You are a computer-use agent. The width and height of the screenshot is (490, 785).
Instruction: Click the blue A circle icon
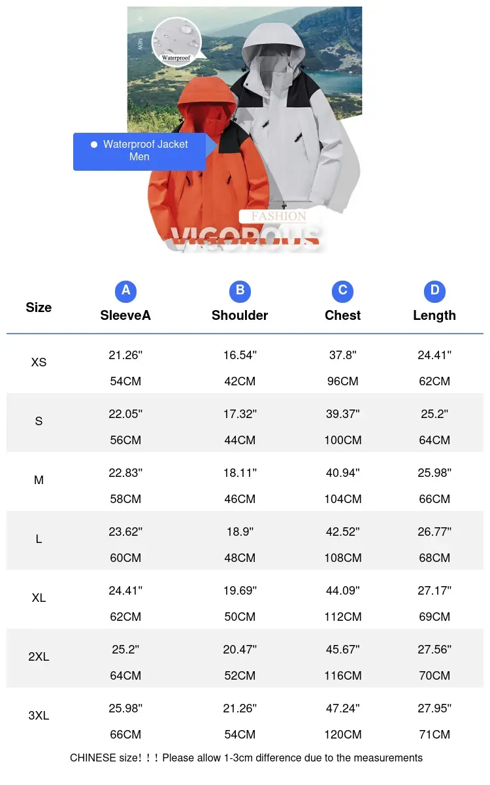click(125, 291)
